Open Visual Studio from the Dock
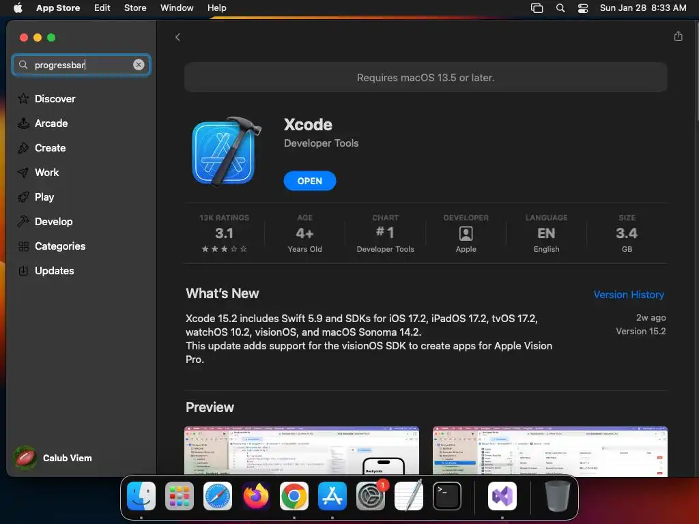Viewport: 699px width, 524px height. [502, 496]
